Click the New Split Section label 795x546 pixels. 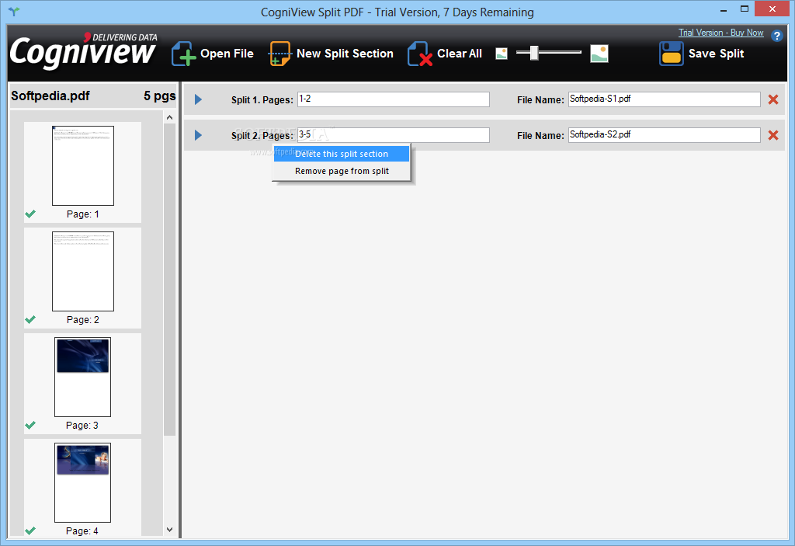point(345,54)
